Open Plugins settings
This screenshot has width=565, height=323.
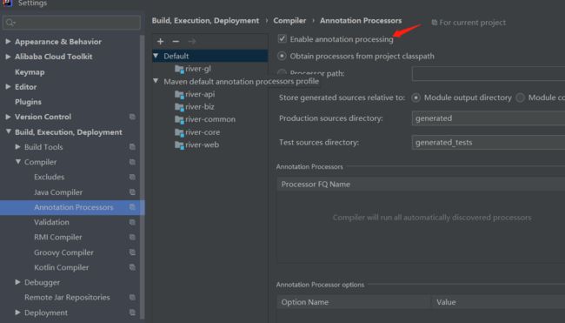click(28, 102)
